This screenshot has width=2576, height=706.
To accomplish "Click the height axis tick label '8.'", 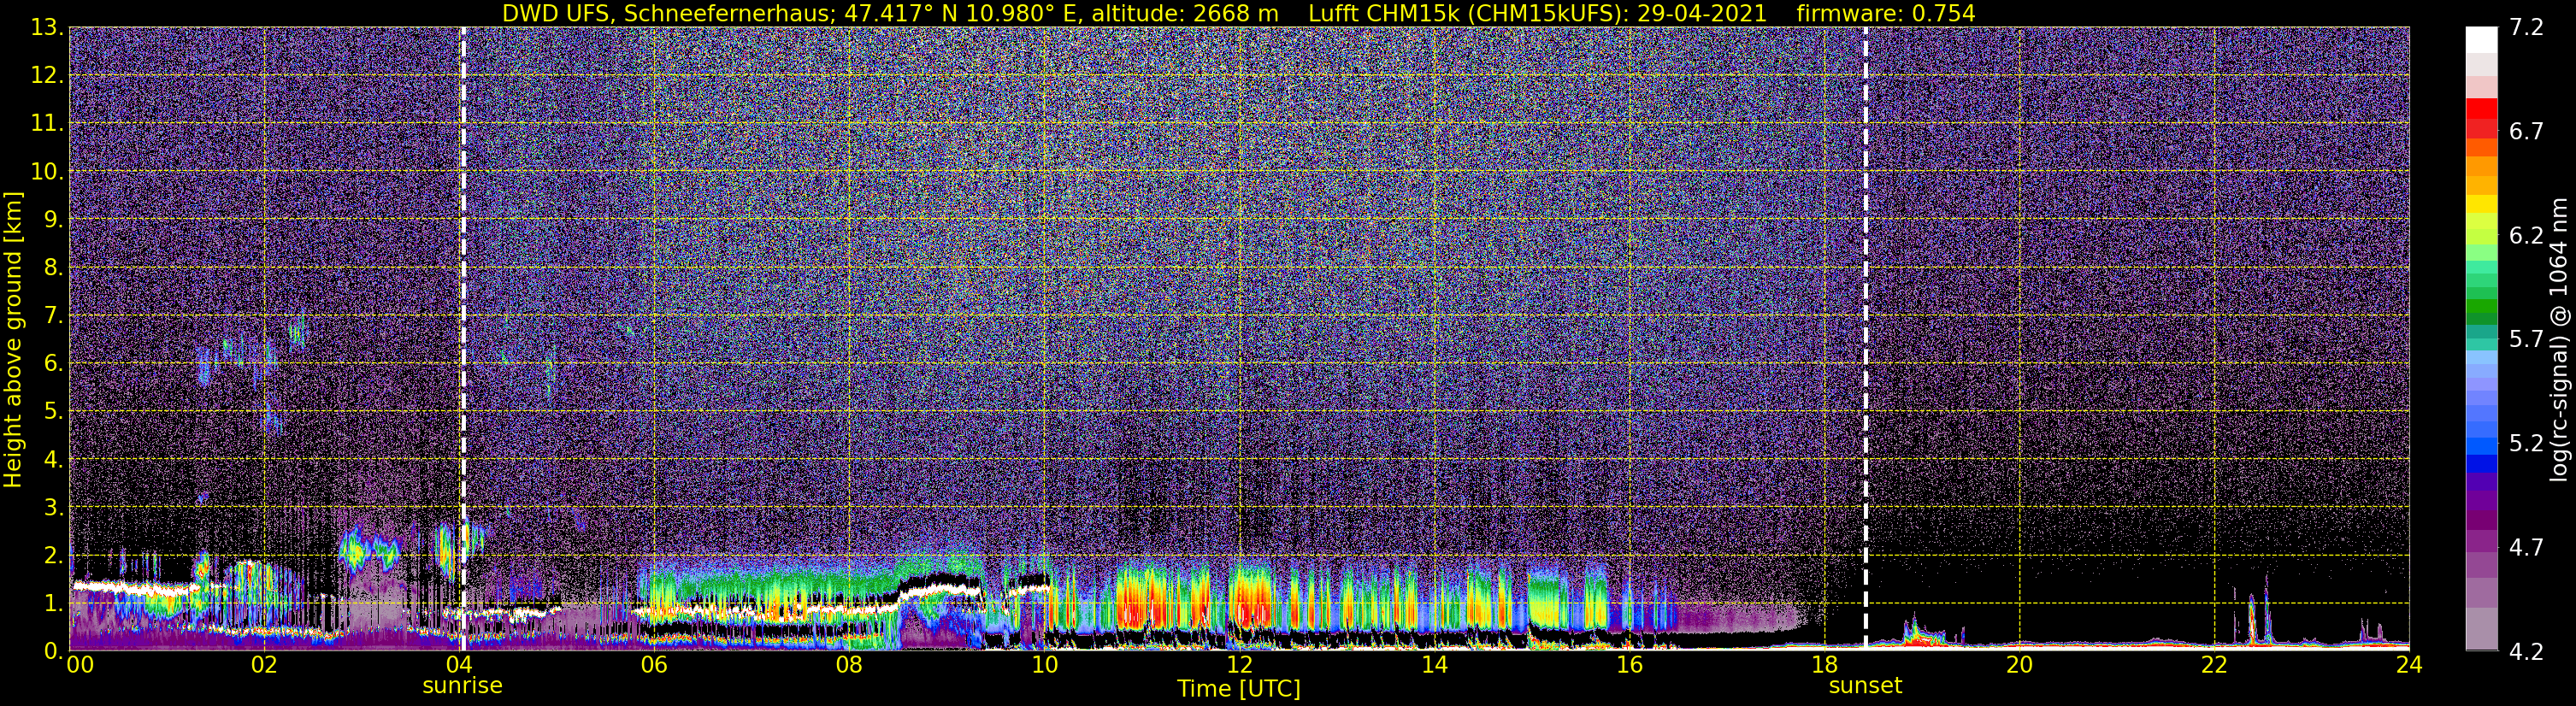I will point(53,268).
